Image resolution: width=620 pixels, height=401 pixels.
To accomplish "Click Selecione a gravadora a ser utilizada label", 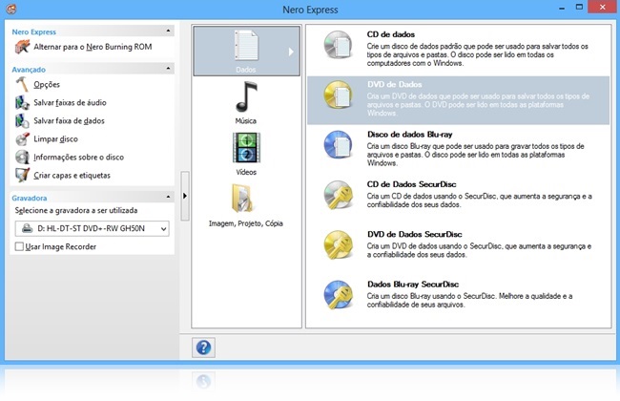I will [x=76, y=210].
